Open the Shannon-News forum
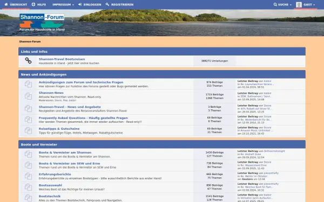 click(51, 93)
